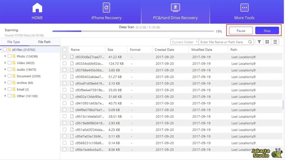Expand the Document folder tree node
285x160 pixels.
5,76
